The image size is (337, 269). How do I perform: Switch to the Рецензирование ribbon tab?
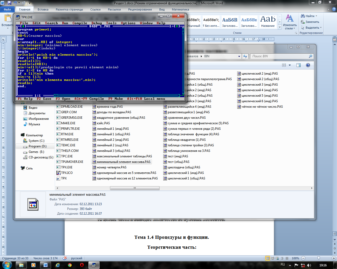pos(140,9)
